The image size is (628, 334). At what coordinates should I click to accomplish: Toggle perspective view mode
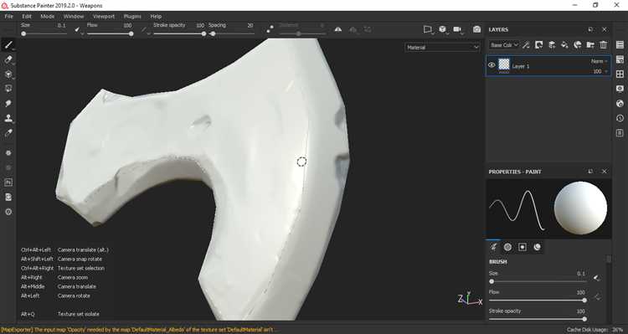428,29
